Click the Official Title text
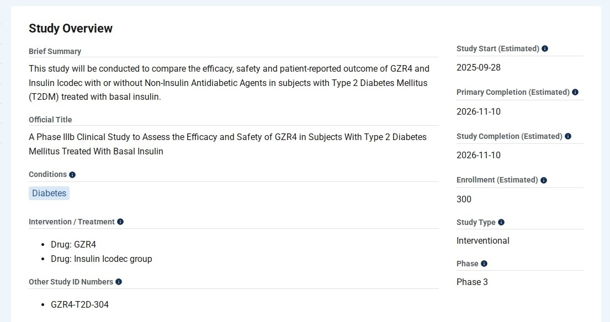 (x=227, y=144)
